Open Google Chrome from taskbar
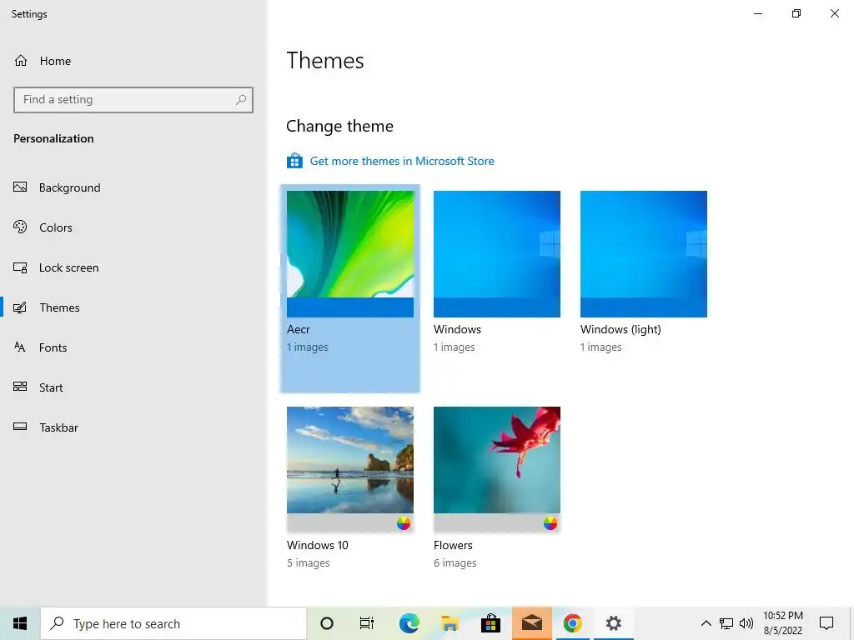Screen dimensions: 854x640 pyautogui.click(x=572, y=623)
